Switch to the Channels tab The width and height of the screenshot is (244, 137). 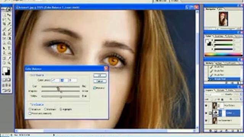(220, 90)
